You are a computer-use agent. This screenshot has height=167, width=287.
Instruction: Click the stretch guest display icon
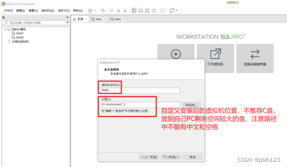[x=172, y=11]
